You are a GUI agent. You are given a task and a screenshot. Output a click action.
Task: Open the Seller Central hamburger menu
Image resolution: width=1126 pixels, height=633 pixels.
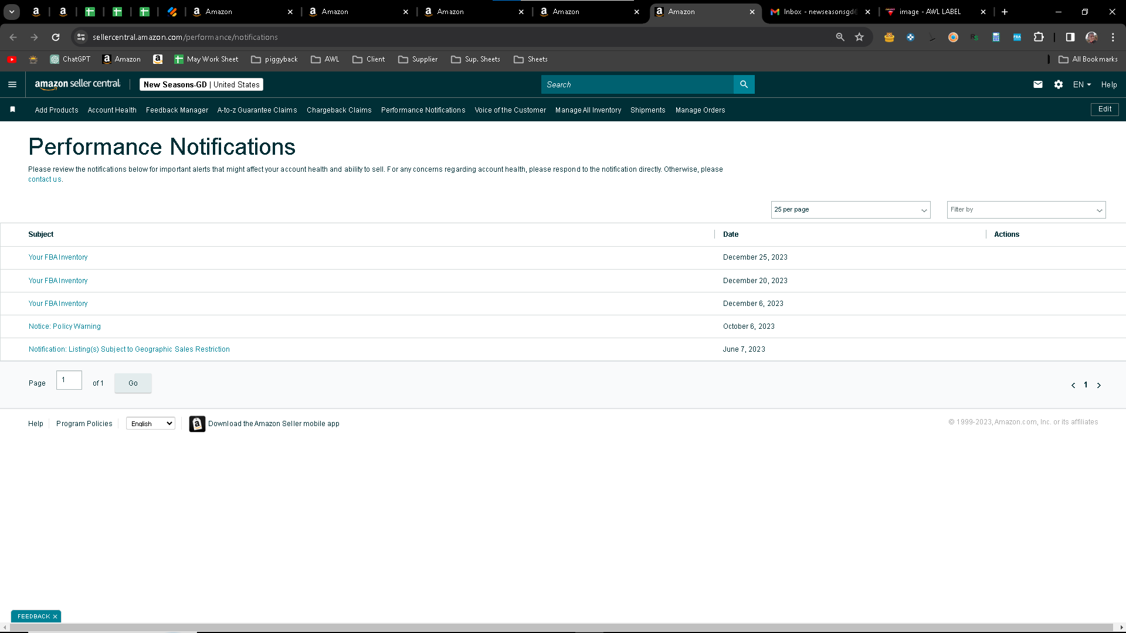pyautogui.click(x=12, y=84)
